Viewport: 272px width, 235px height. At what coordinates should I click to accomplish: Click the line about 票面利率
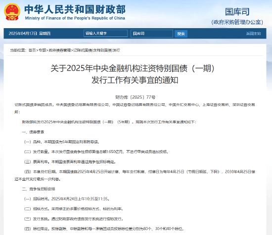[x=70, y=162]
